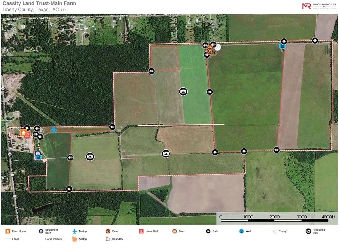The image size is (339, 249).
Task: Click the Well icon in the legend
Action: click(x=241, y=231)
